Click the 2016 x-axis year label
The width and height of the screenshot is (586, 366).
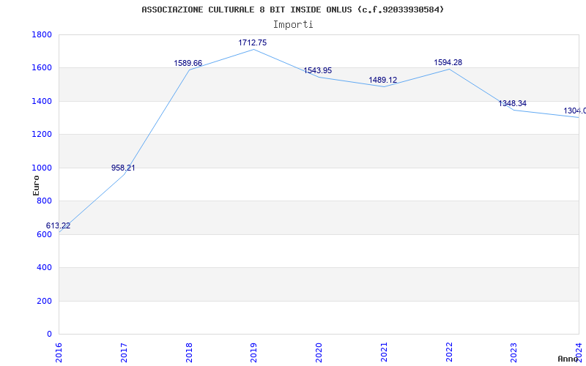59,353
